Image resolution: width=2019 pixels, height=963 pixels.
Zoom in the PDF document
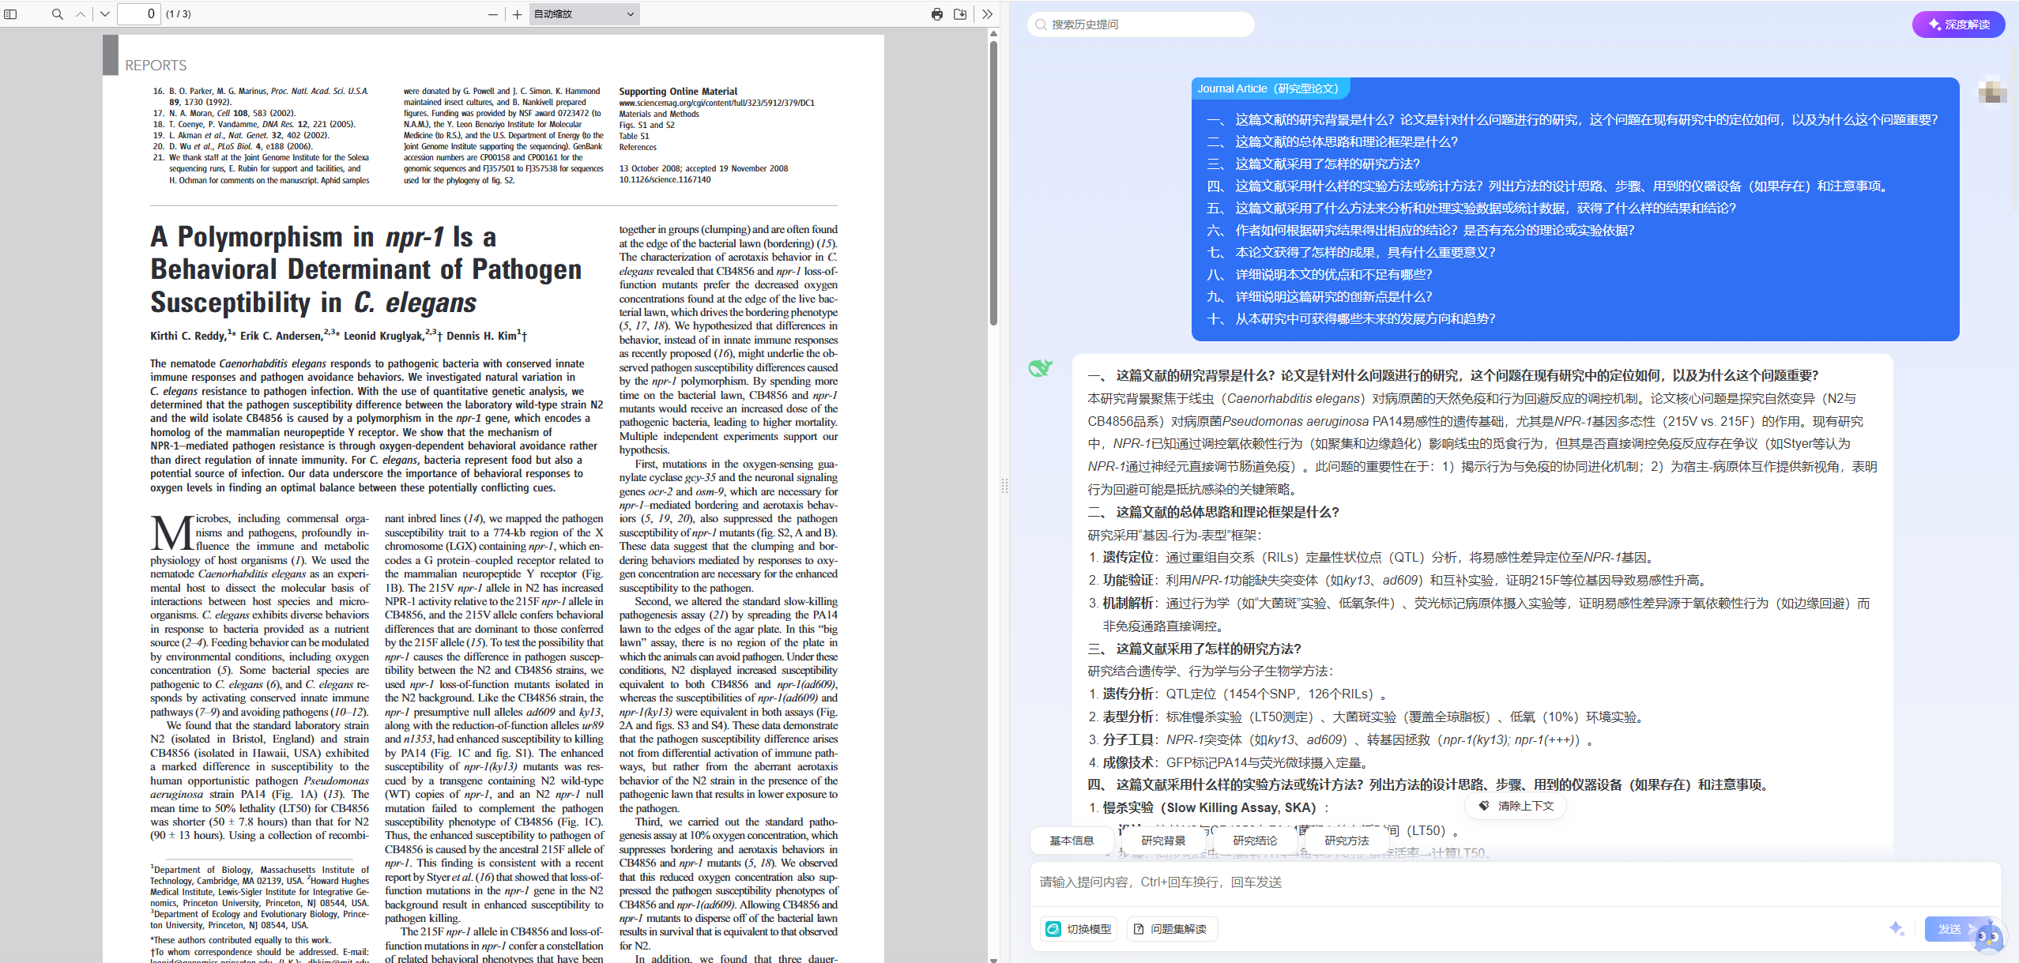pos(518,14)
